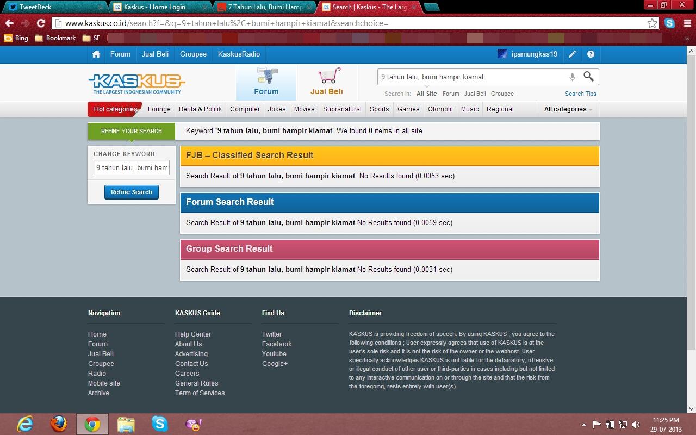Click Hot categories button
The image size is (696, 435).
coord(115,109)
